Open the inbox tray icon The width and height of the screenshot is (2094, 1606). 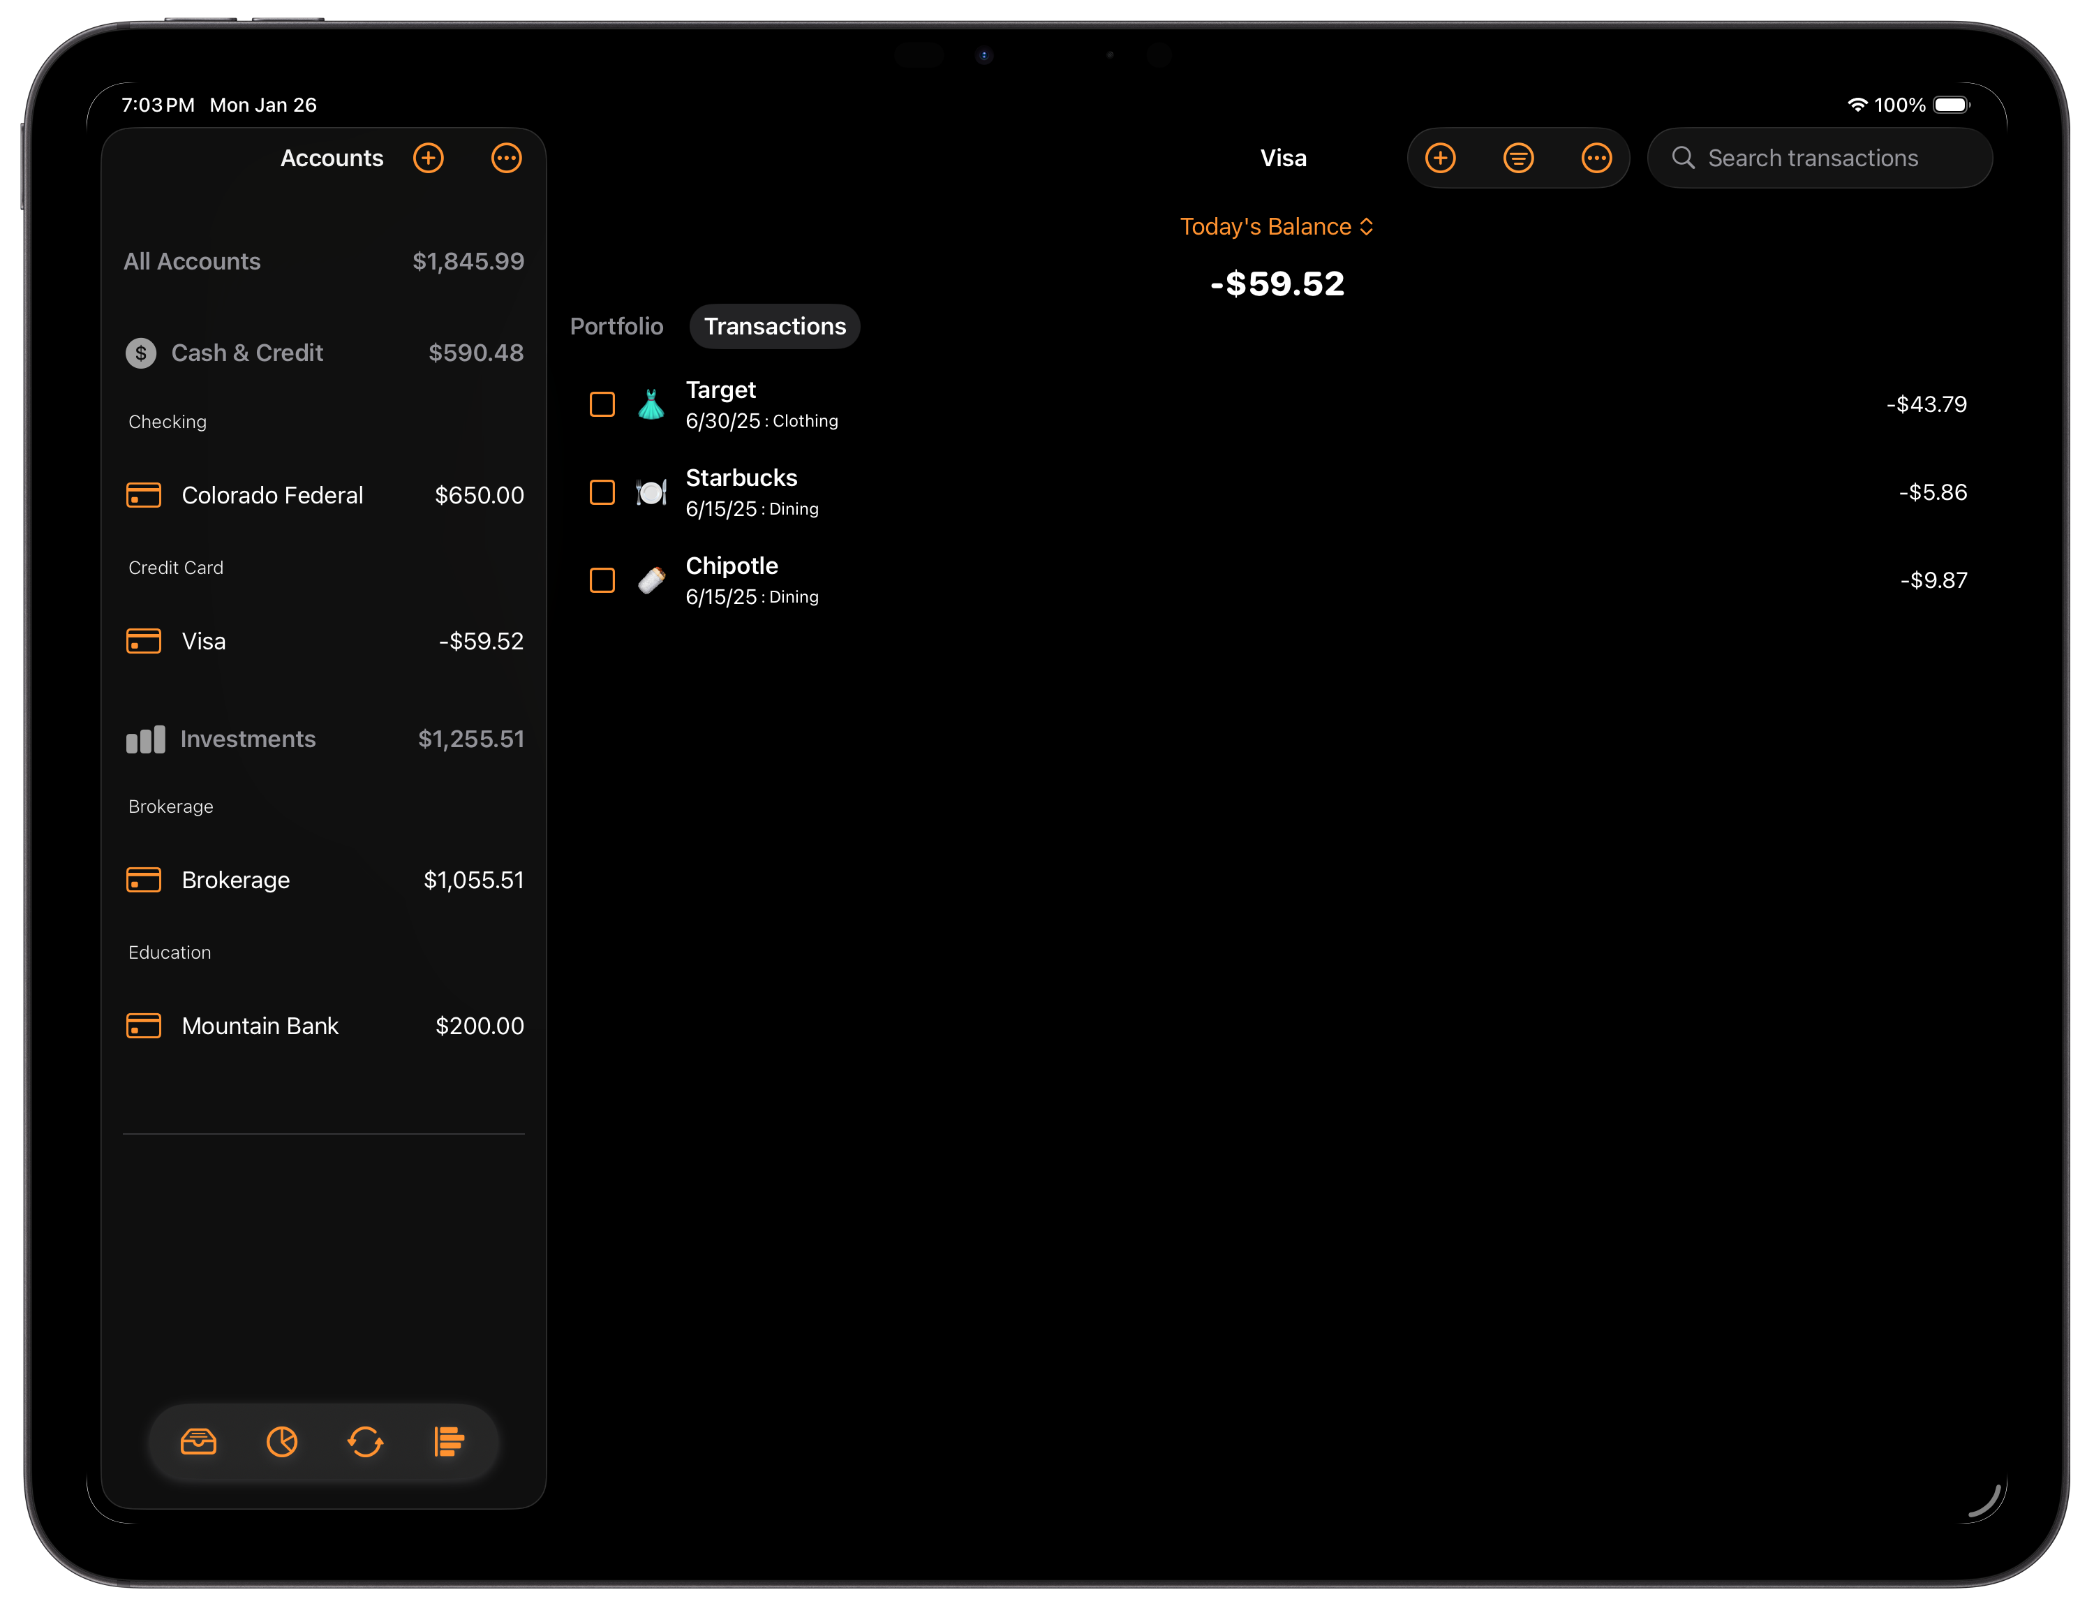[199, 1441]
